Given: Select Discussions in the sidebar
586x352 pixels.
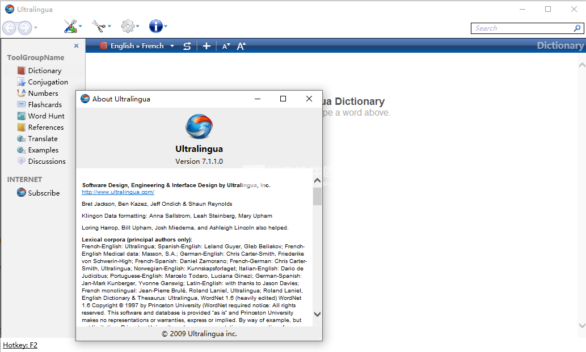Looking at the screenshot, I should point(47,161).
